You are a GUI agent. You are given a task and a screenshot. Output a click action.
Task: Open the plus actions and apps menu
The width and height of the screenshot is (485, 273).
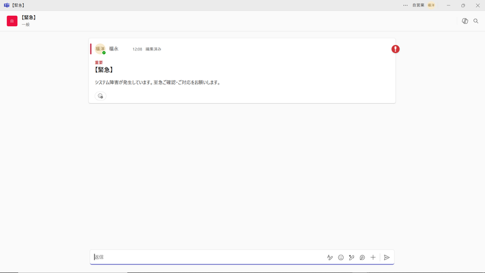coord(373,257)
